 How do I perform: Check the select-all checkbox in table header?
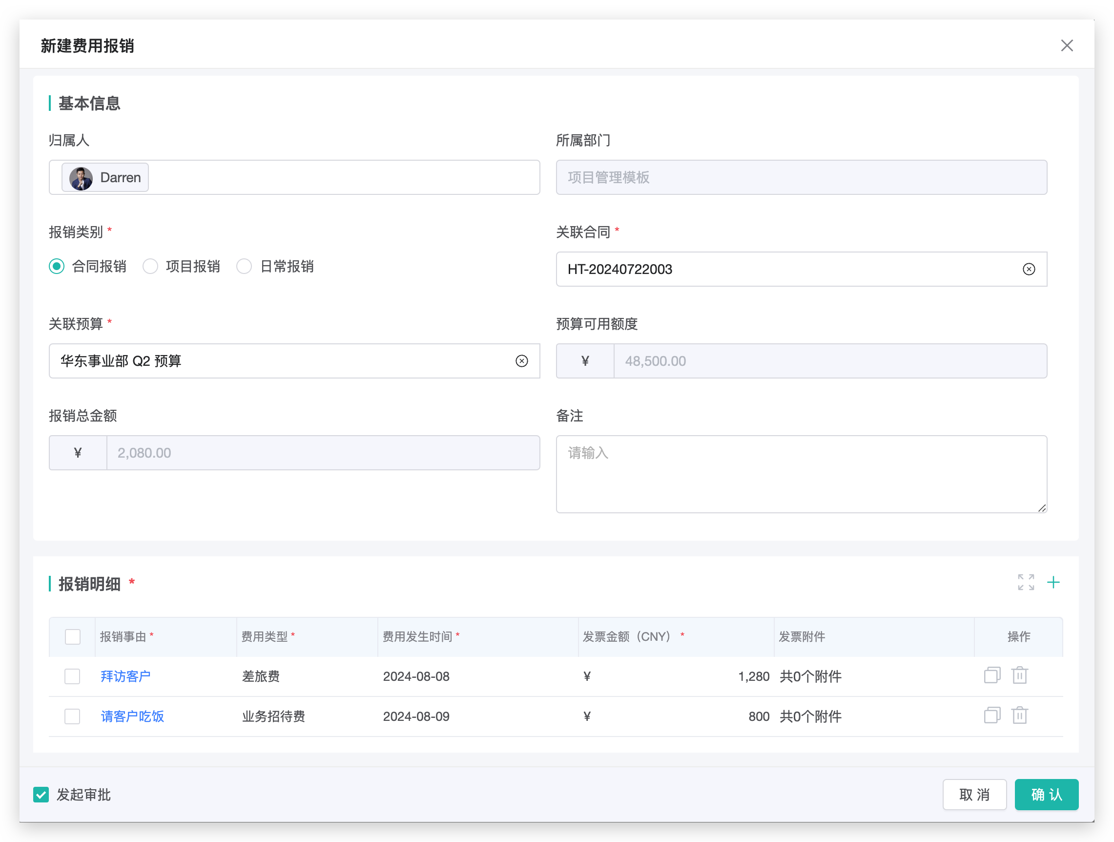[x=73, y=636]
